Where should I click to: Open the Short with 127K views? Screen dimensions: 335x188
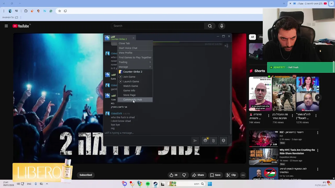tap(308, 94)
